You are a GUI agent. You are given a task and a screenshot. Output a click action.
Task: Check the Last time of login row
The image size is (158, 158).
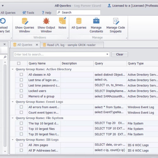tap(21, 80)
